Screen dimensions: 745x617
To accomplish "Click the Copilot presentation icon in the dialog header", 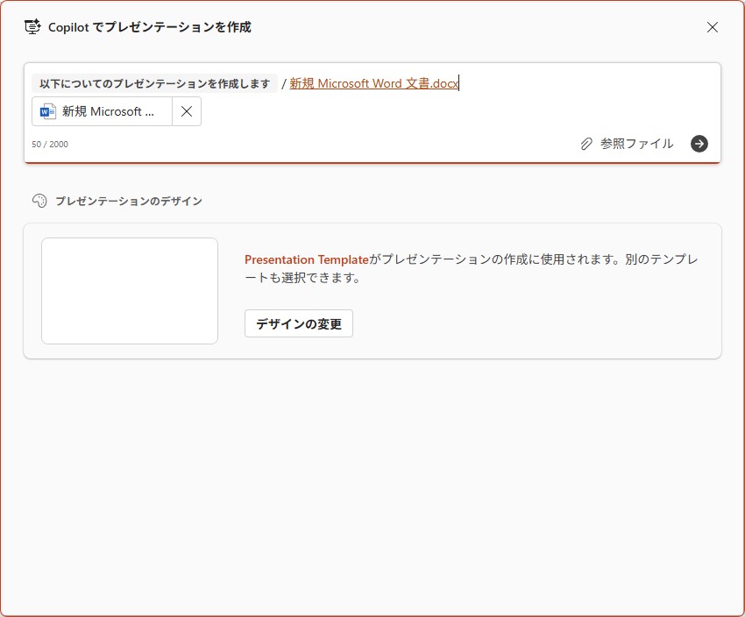I will [x=32, y=27].
